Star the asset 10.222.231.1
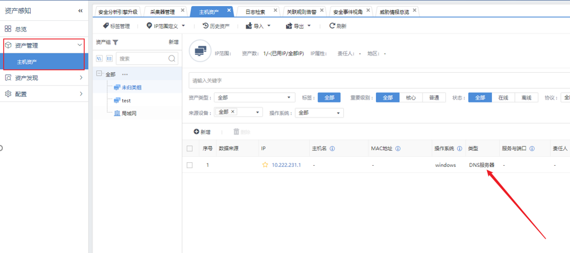 tap(265, 165)
